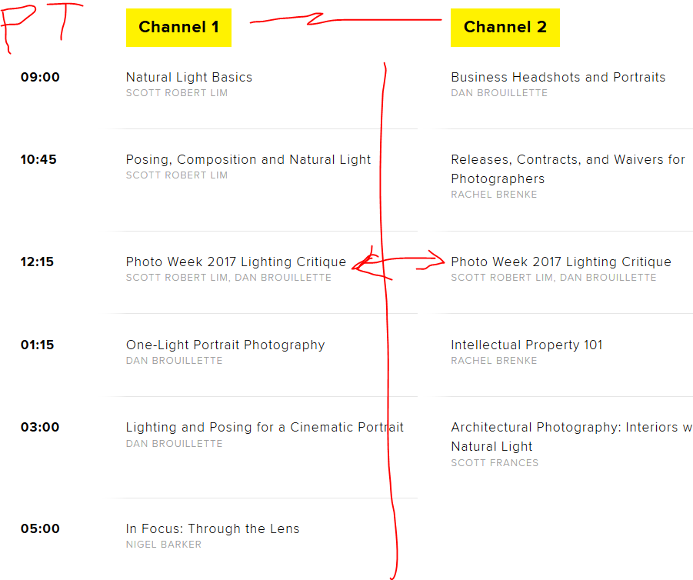
Task: Open One-Light Portrait Photography class
Action: pyautogui.click(x=225, y=345)
